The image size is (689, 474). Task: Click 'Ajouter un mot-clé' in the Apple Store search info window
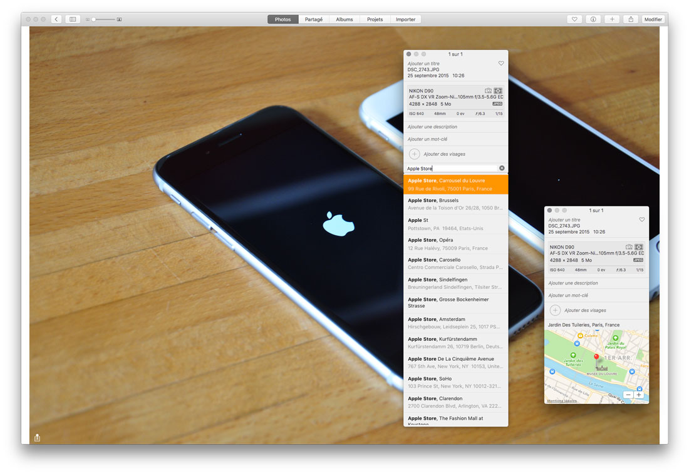[427, 139]
